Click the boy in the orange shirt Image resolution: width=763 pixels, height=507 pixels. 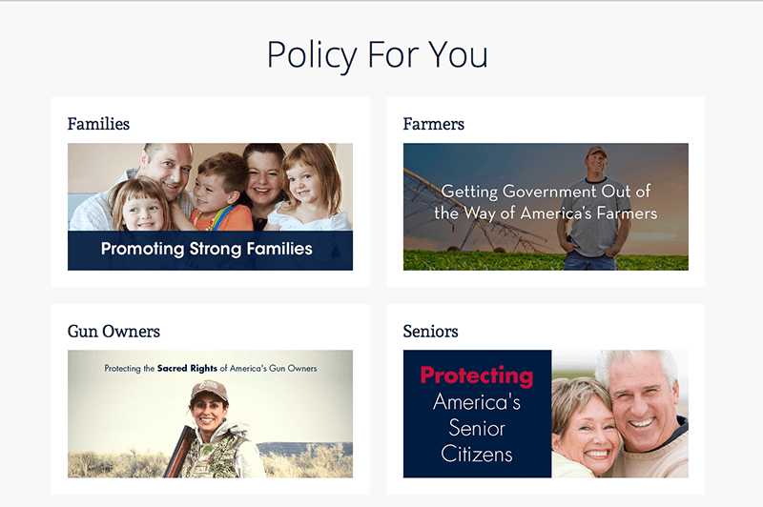click(x=220, y=192)
